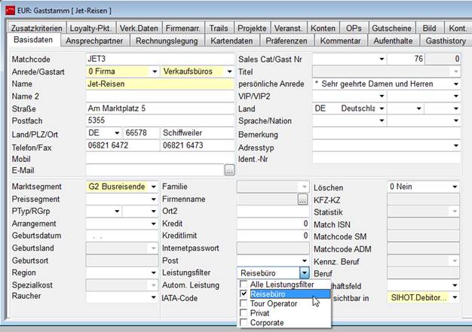Open the Sales Cat dropdown
This screenshot has width=472, height=332.
382,59
